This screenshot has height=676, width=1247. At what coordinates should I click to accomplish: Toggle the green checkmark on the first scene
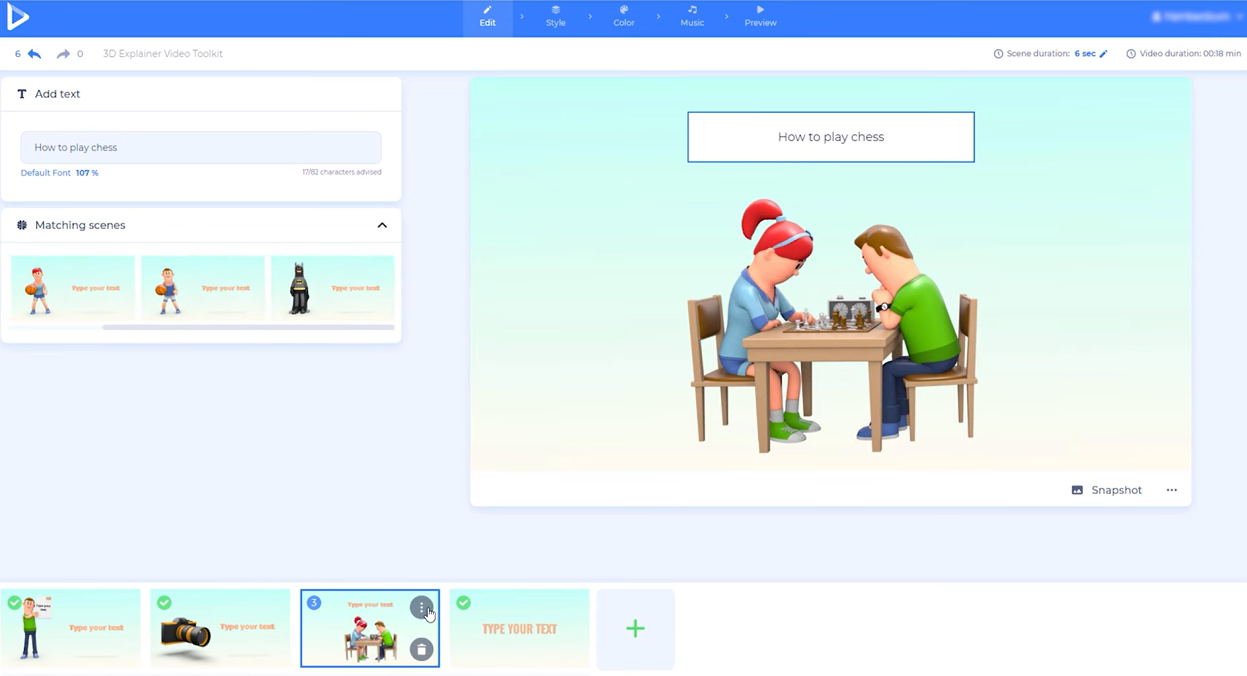(14, 603)
